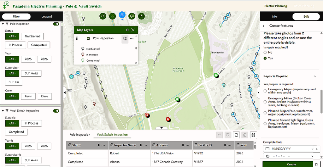Click the save map tool icon
323x167 pixels.
(x=142, y=16)
